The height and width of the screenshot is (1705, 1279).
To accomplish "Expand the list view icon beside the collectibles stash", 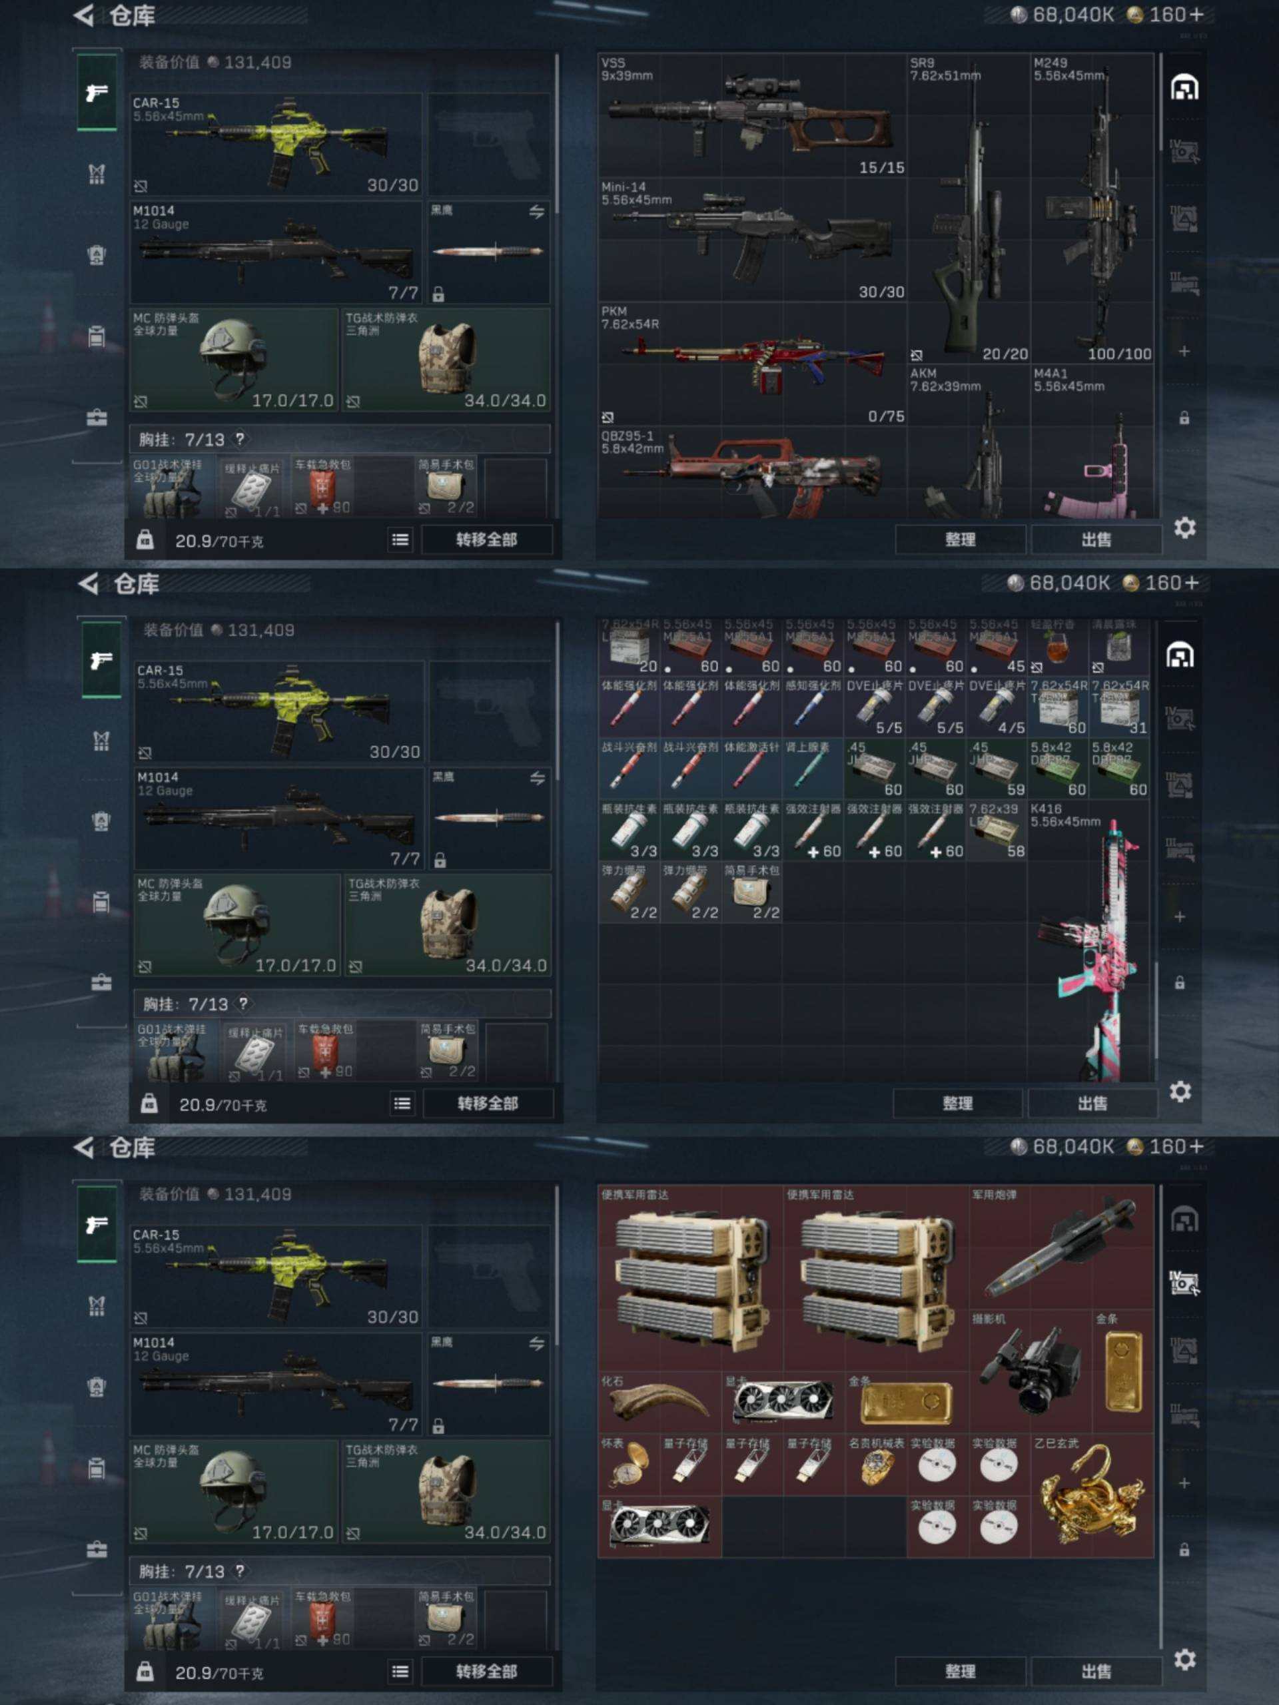I will pos(399,1671).
